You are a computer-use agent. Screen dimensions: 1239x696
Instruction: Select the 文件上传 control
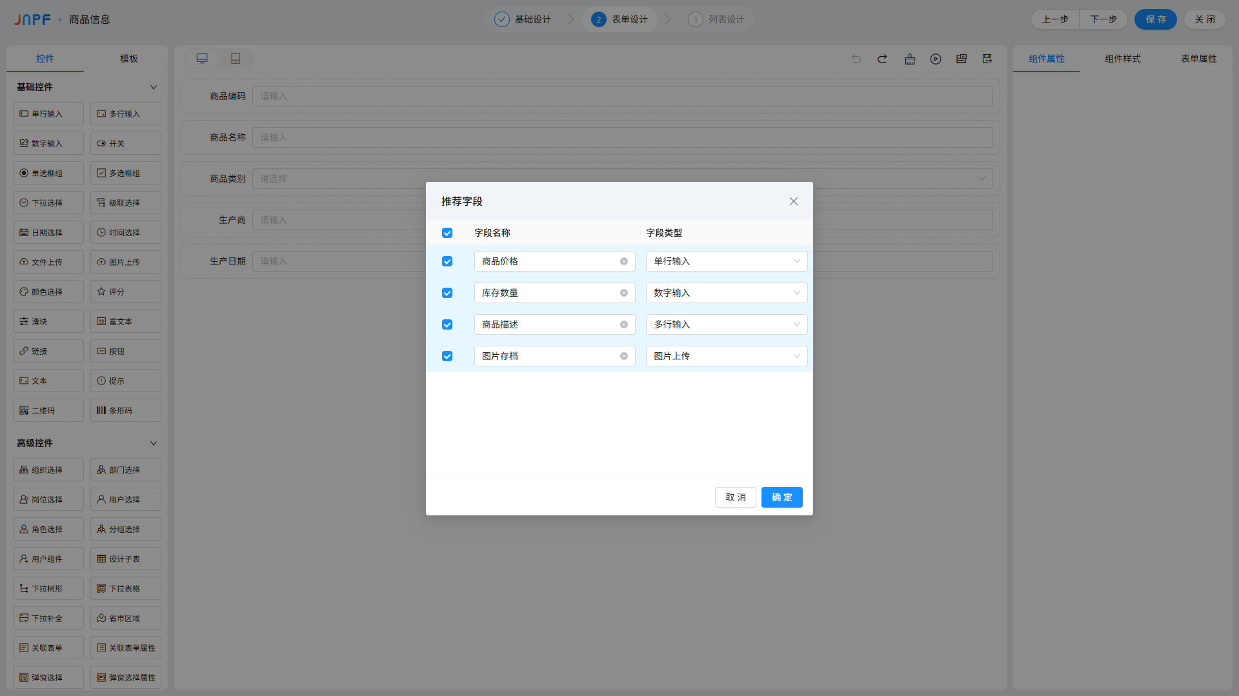tap(48, 262)
